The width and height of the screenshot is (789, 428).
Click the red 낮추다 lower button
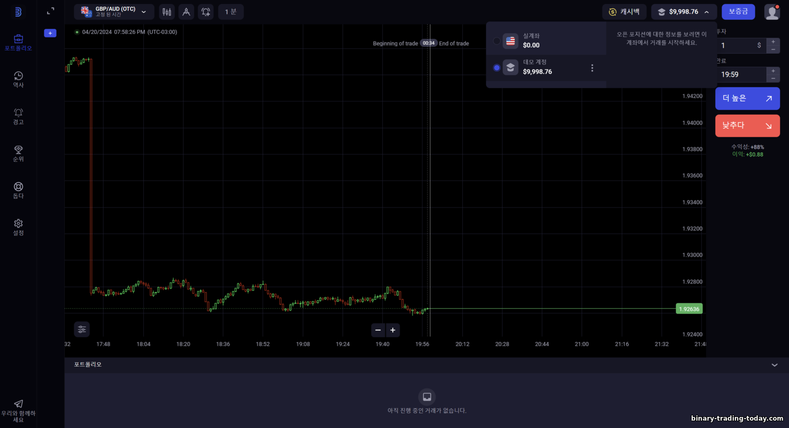point(747,126)
